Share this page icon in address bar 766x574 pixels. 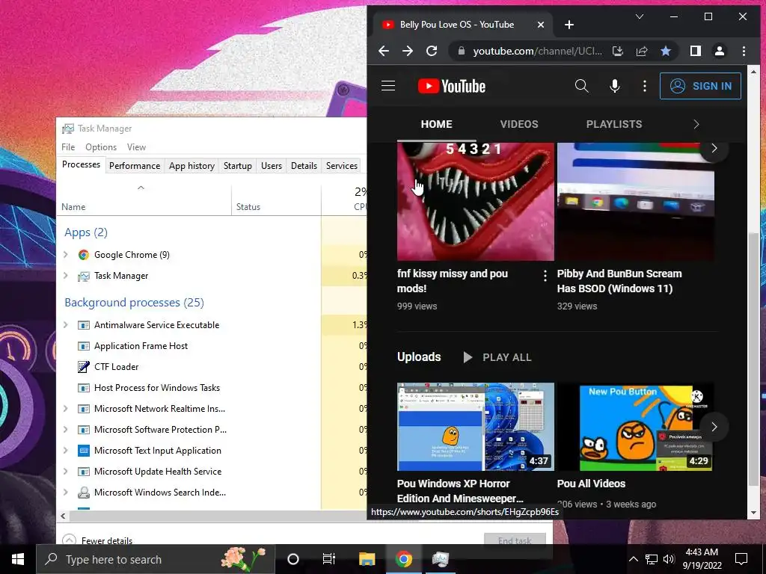641,51
